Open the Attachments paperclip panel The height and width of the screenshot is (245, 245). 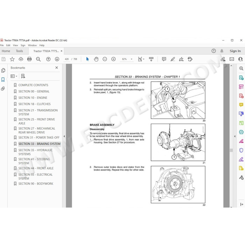point(3,89)
